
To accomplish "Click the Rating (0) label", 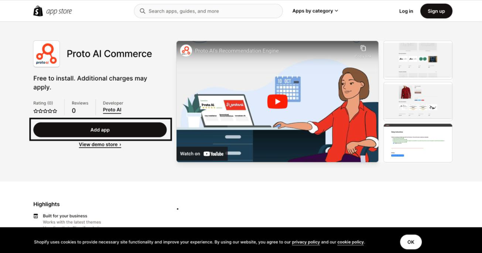I will [x=43, y=103].
